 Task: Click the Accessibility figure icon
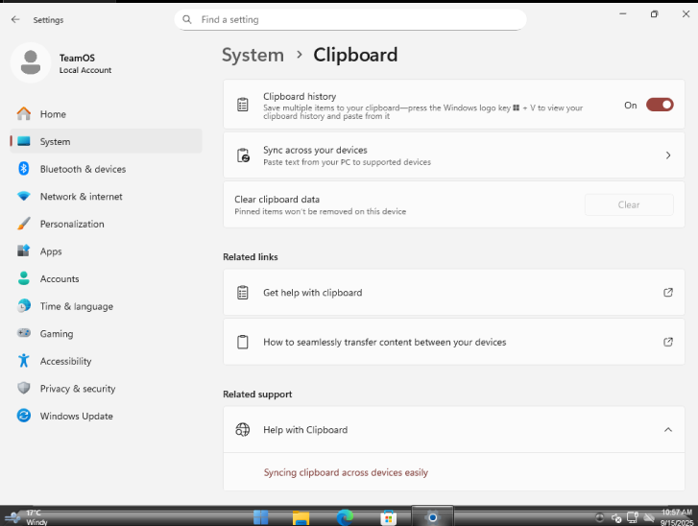24,361
